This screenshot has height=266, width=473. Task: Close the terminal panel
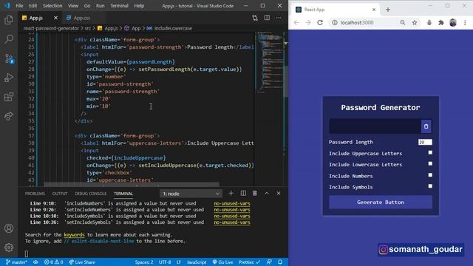pyautogui.click(x=279, y=194)
